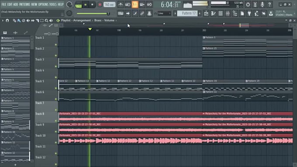Open the plugin picker plug icon

(249, 14)
